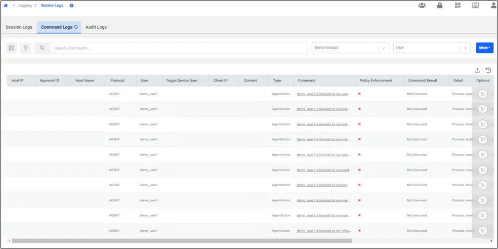
Task: Open the blue help question mark icon
Action: click(x=71, y=6)
